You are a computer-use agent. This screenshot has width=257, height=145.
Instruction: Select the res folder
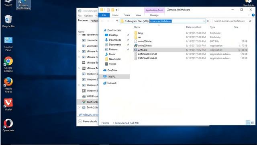point(139,37)
